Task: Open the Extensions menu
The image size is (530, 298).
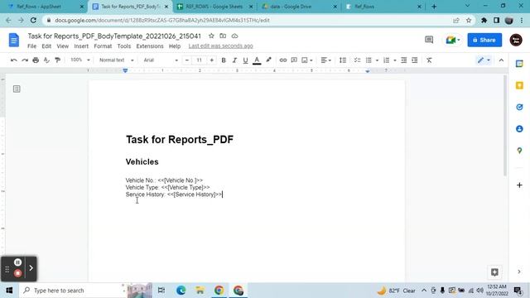Action: click(x=150, y=46)
